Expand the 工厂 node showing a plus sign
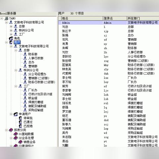The height and width of the screenshot is (159, 159). (11, 34)
